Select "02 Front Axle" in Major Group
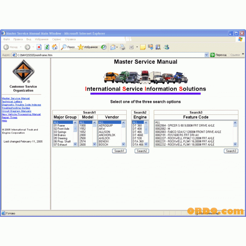 (63, 129)
